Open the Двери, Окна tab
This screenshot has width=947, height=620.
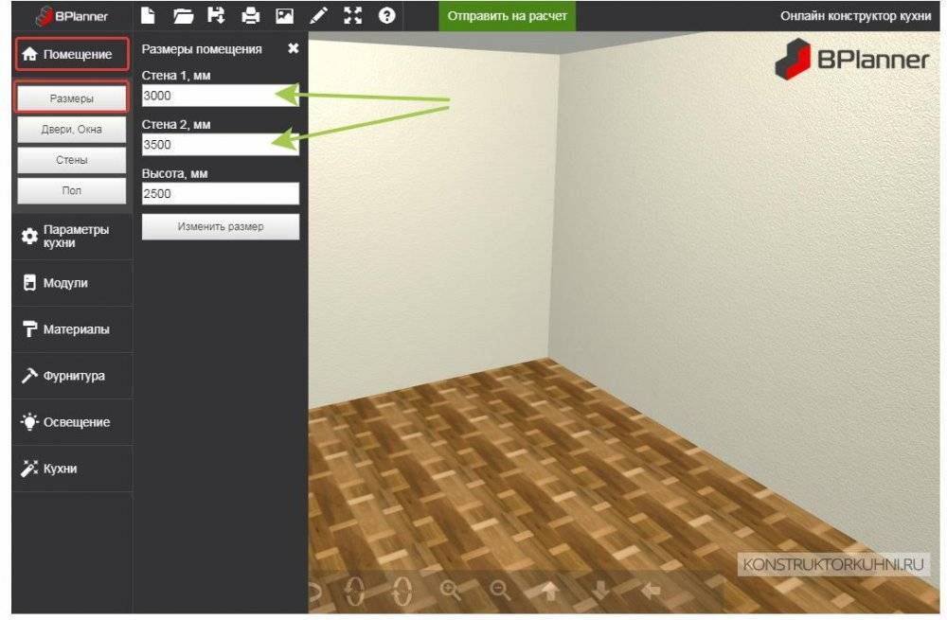(72, 130)
